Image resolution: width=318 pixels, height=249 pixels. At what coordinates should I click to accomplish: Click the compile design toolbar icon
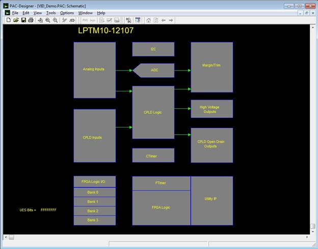click(65, 20)
